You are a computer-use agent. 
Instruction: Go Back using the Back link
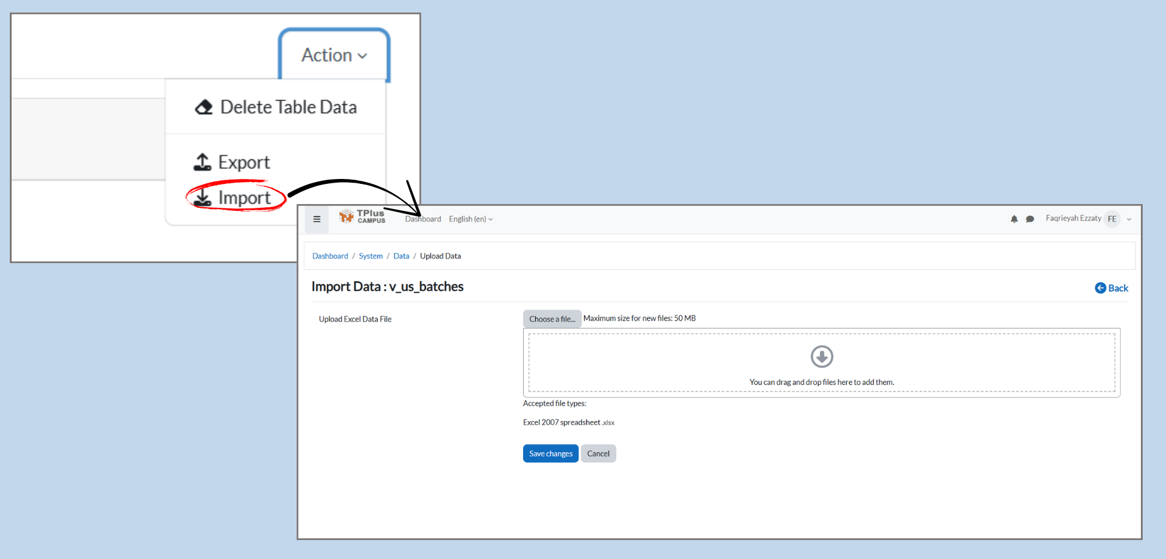1111,288
